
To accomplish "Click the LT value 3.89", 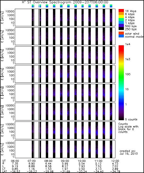I will pos(115,169).
